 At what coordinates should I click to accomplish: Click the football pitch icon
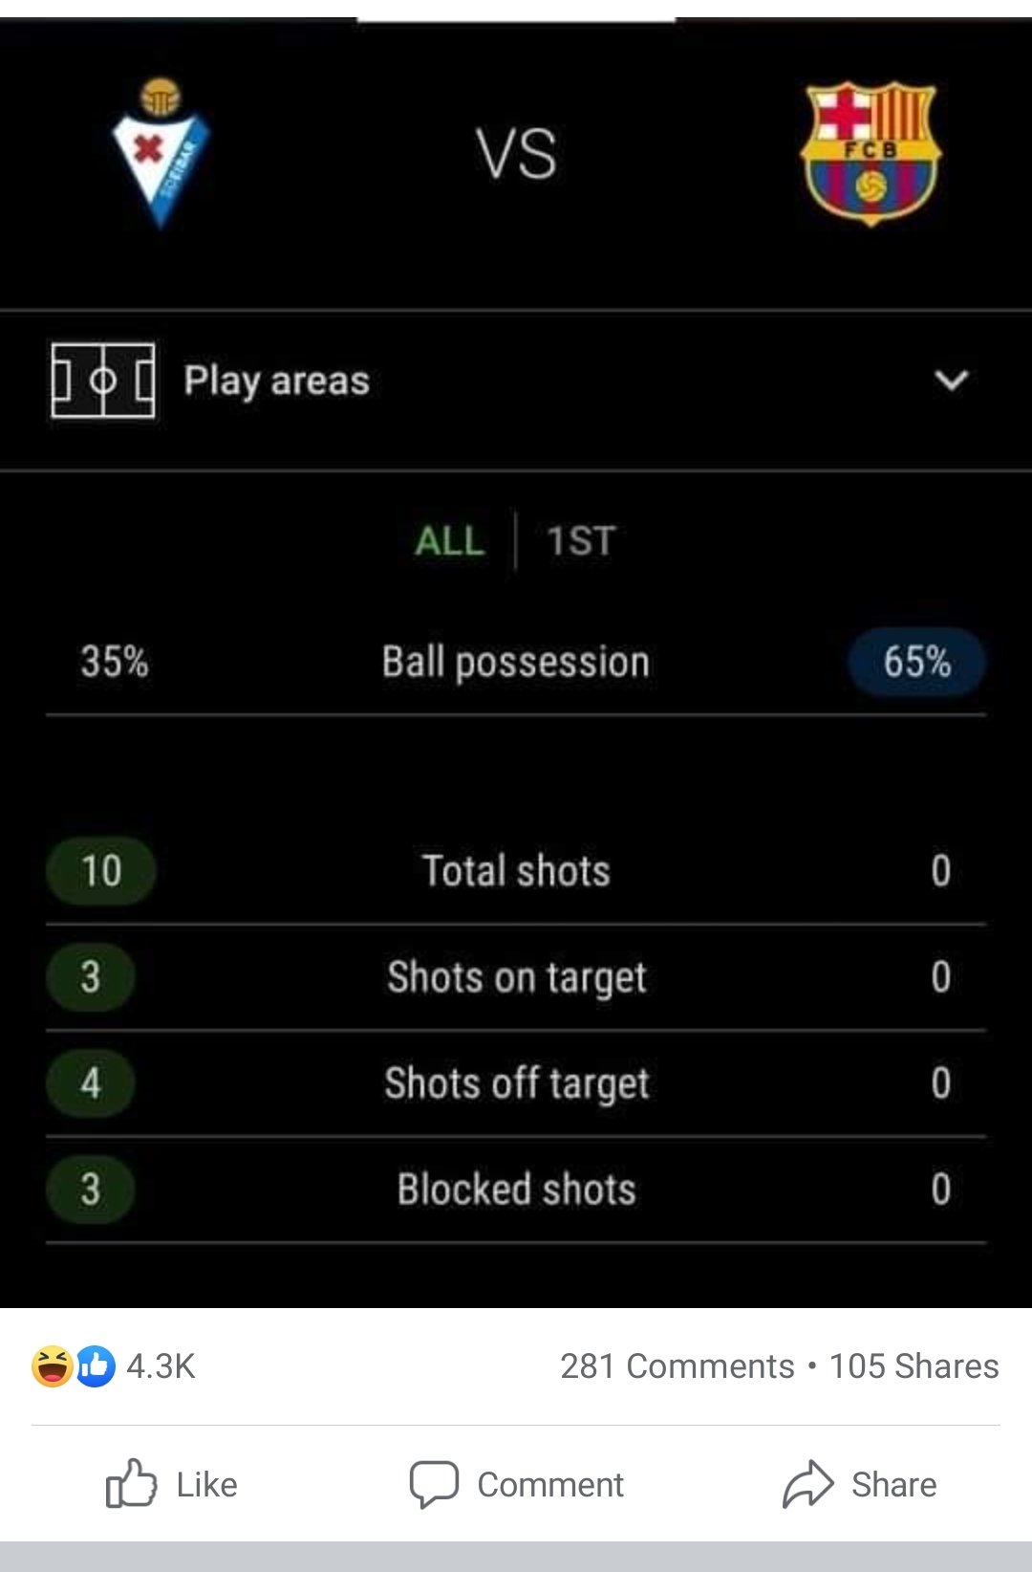(x=103, y=381)
